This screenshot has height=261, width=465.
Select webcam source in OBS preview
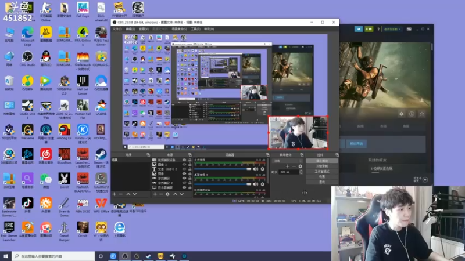click(x=298, y=132)
